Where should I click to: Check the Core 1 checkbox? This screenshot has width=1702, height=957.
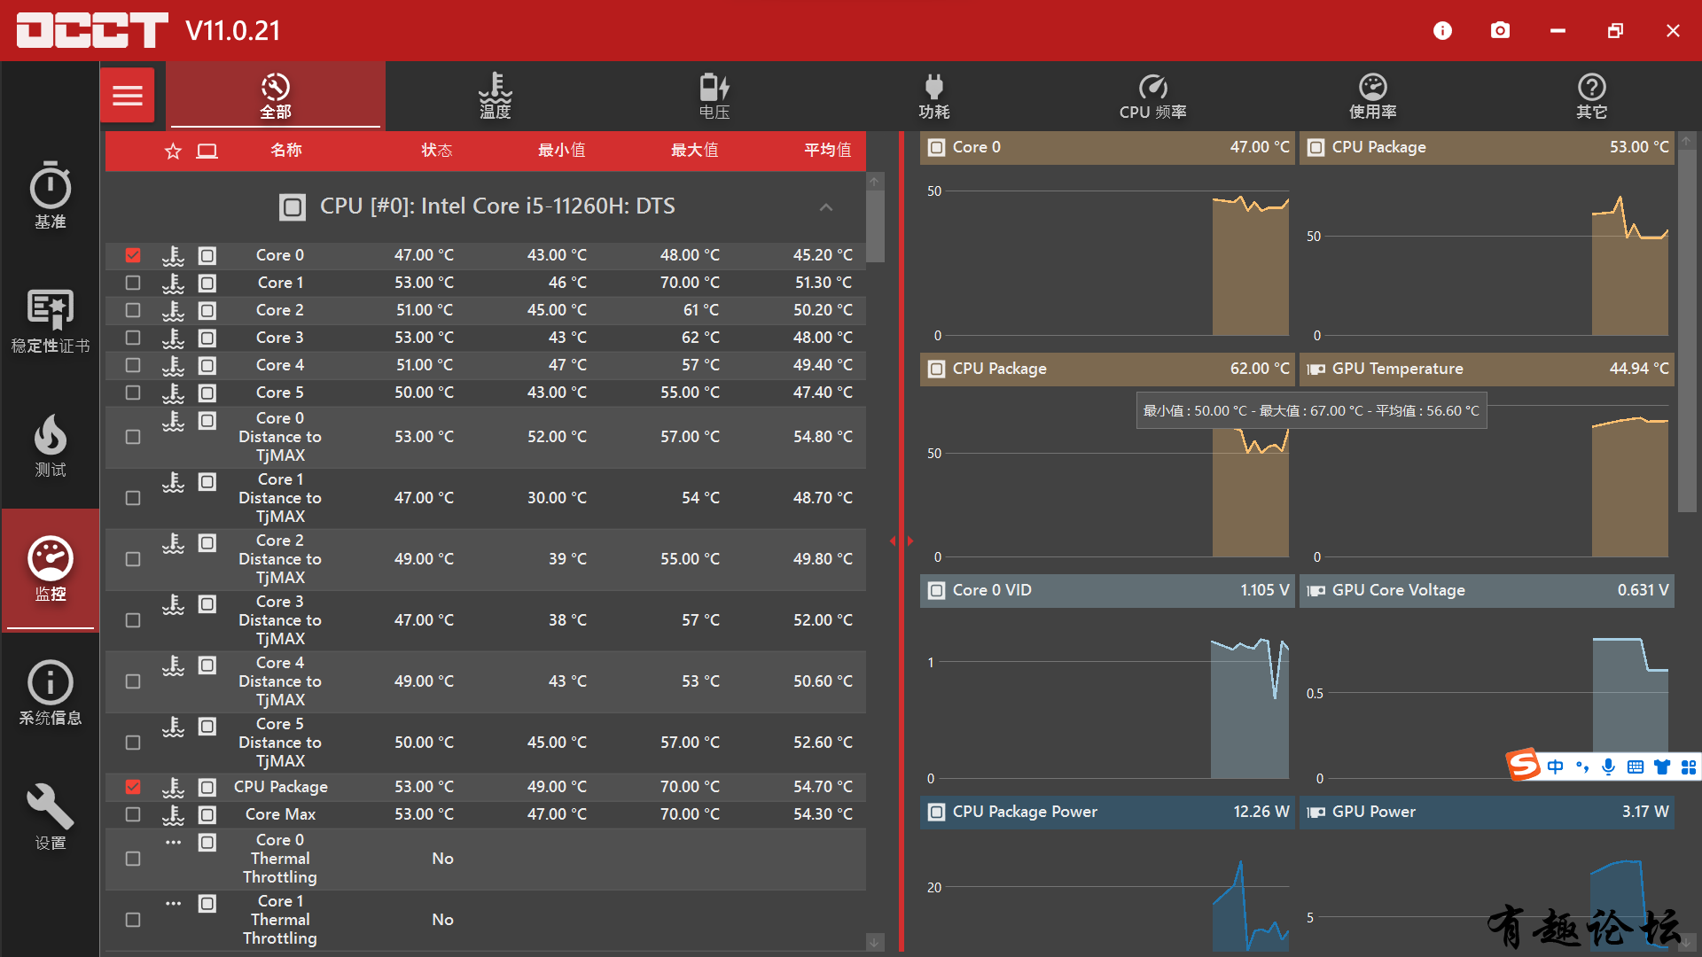pos(133,283)
